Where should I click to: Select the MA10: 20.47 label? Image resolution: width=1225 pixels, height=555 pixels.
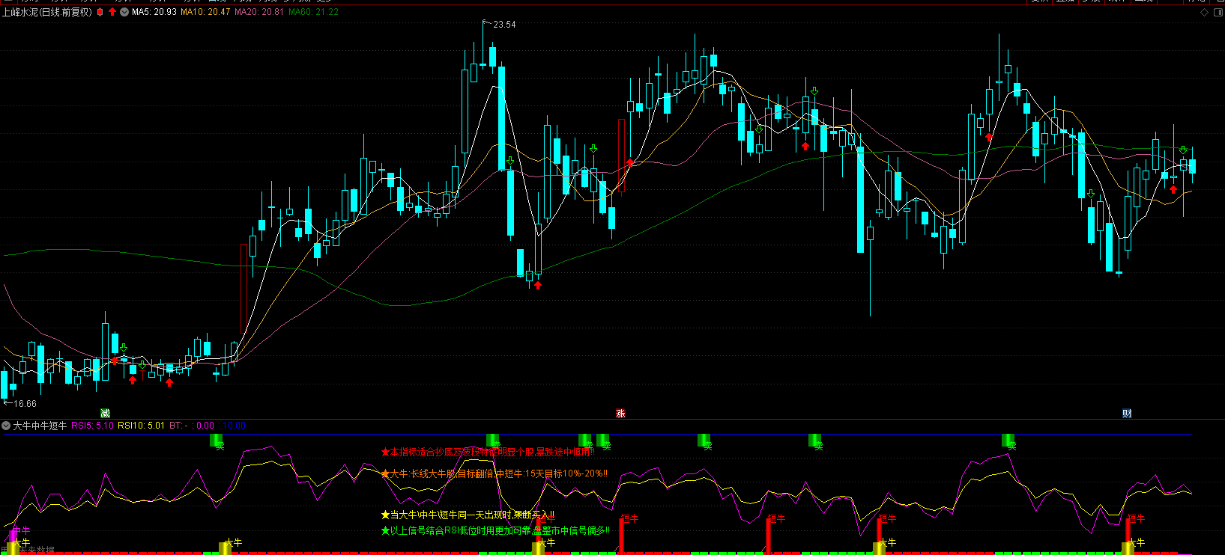pyautogui.click(x=205, y=12)
